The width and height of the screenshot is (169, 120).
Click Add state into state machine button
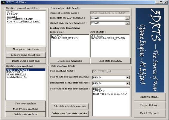70,106
